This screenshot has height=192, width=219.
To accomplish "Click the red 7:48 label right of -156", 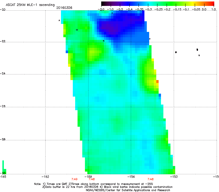I will [150, 179].
